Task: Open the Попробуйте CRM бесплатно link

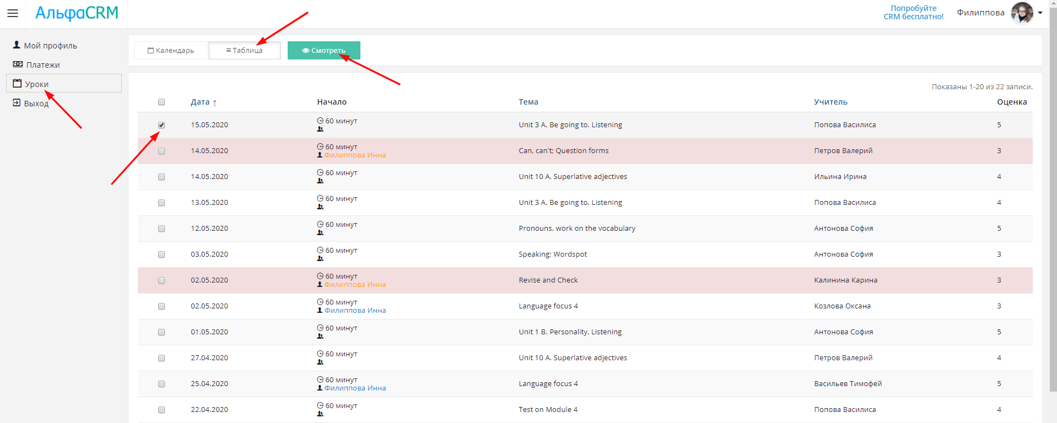Action: [x=913, y=13]
